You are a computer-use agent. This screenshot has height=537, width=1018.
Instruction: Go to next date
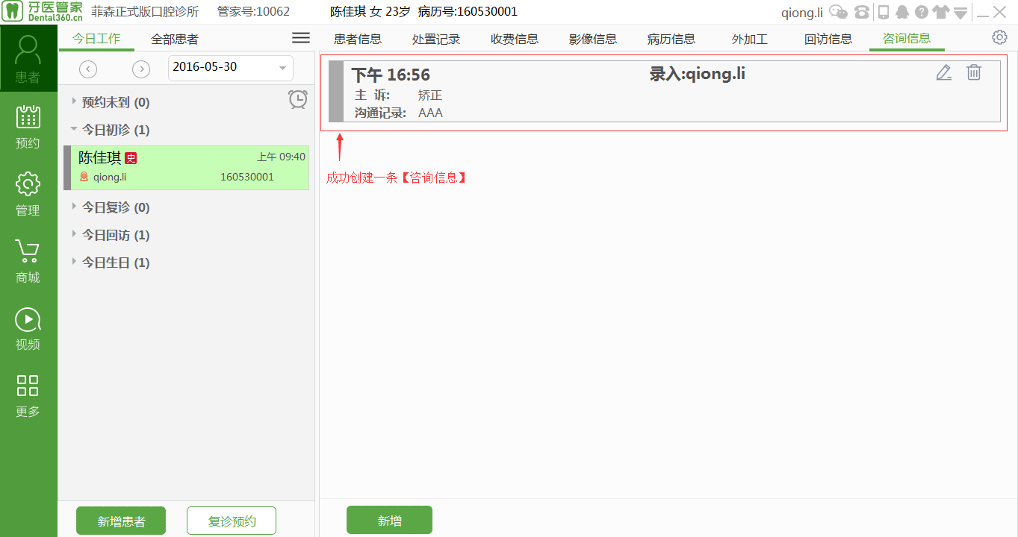pyautogui.click(x=141, y=69)
